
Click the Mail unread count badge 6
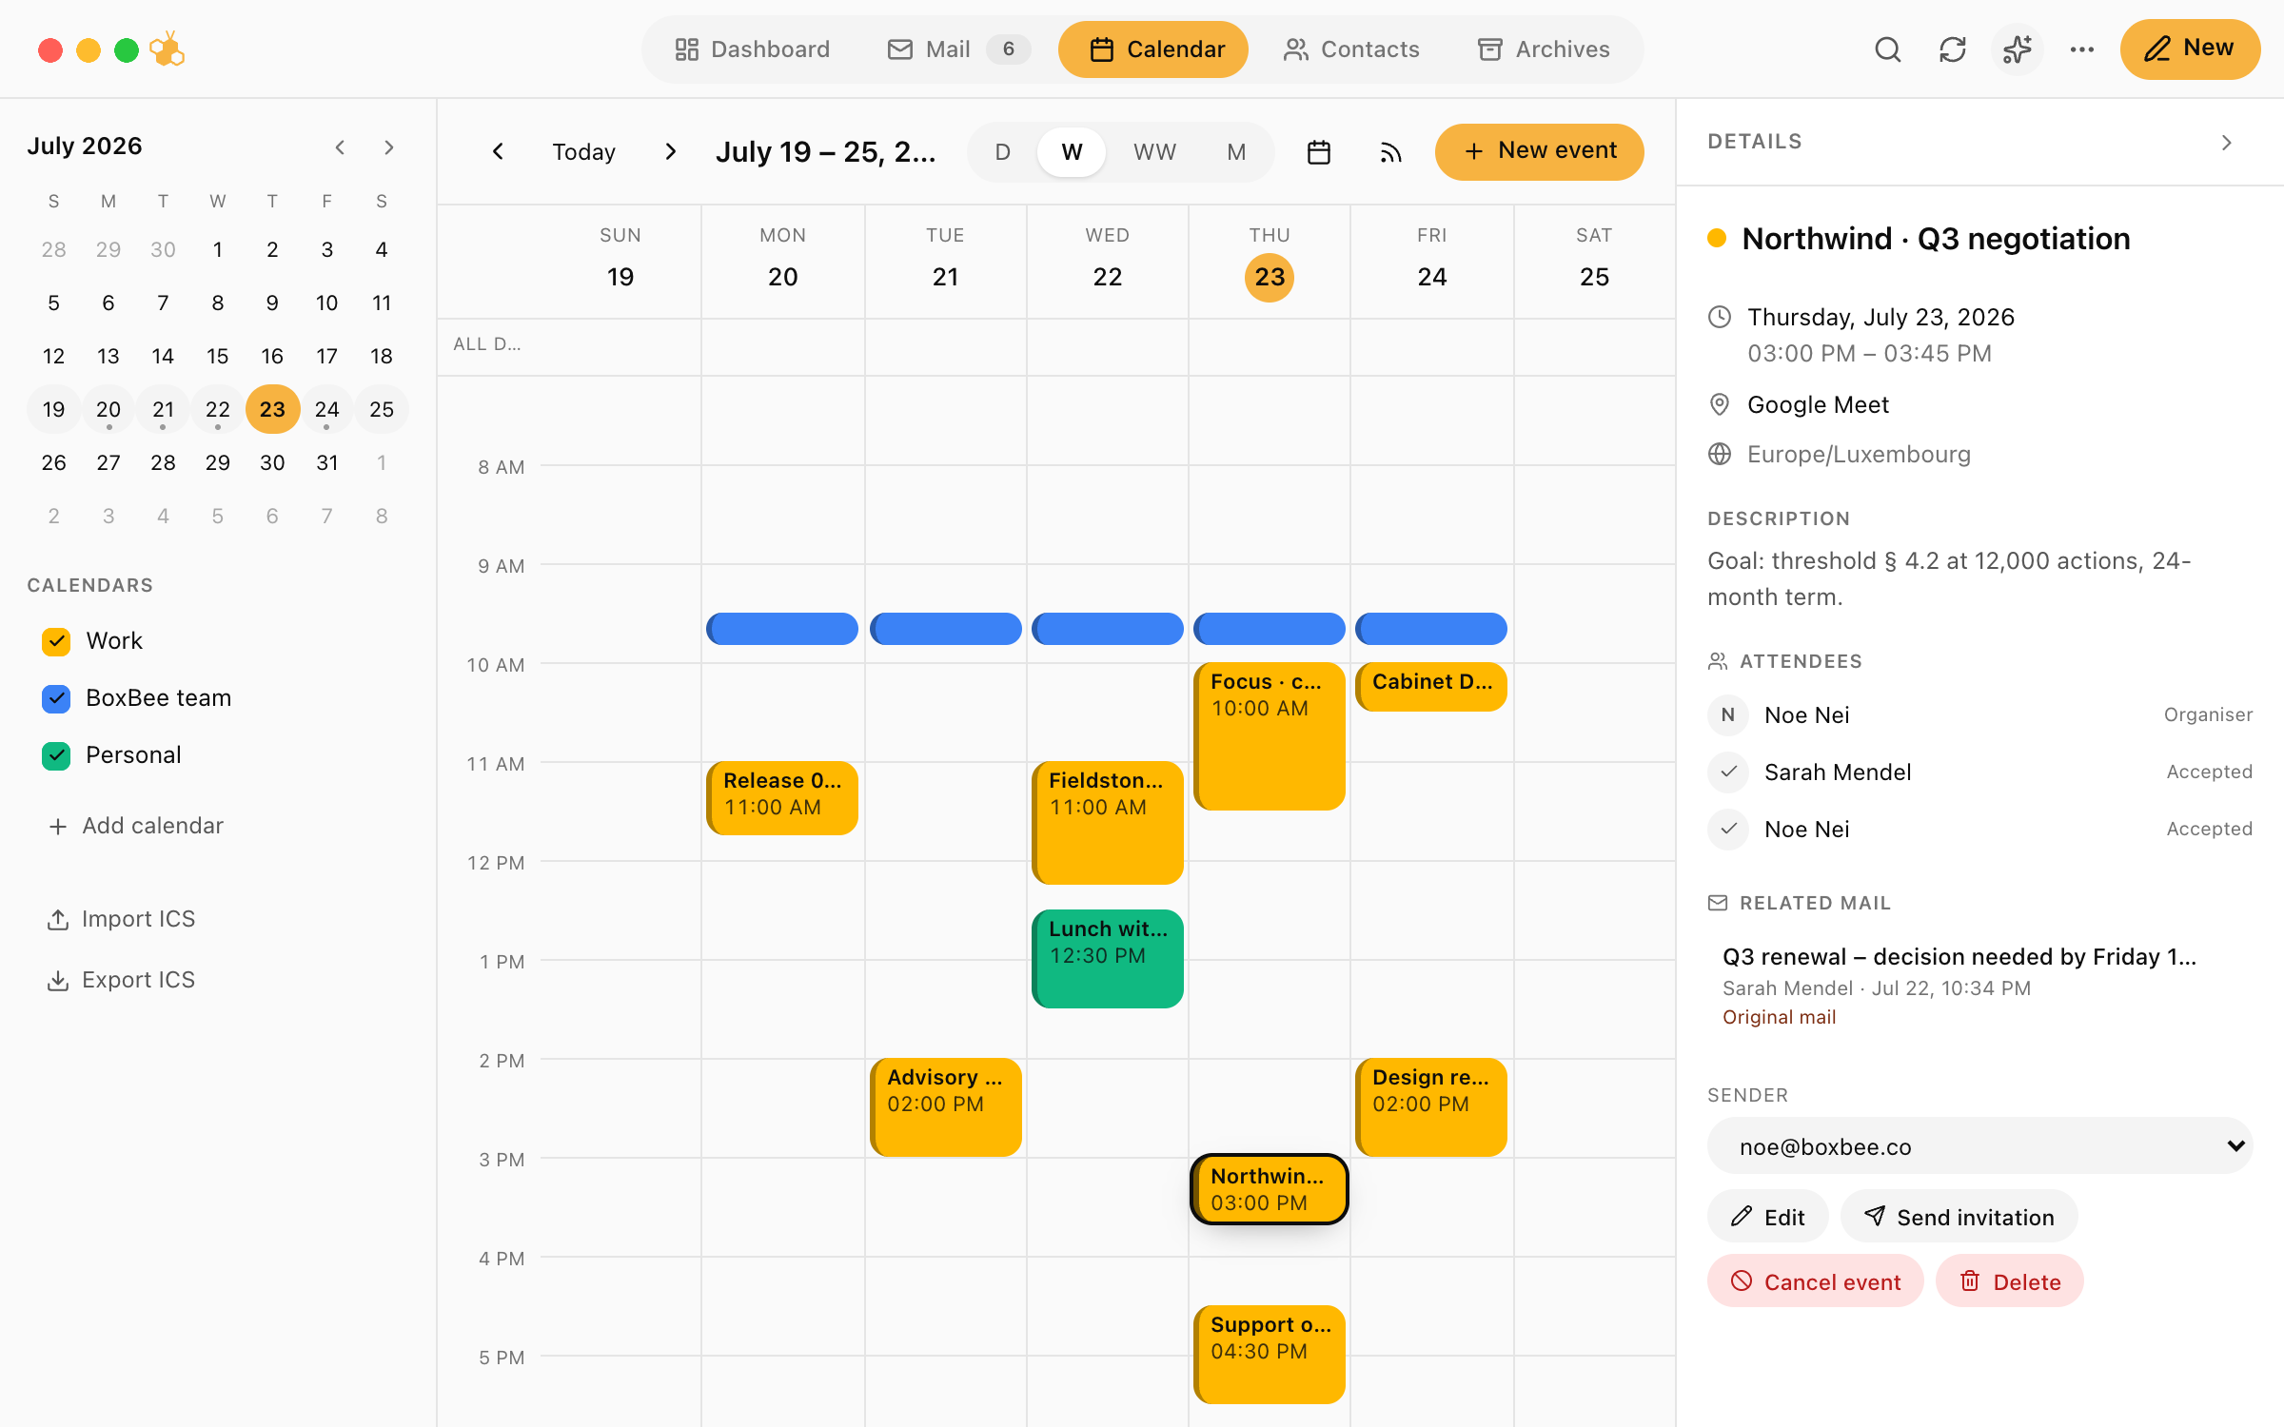(x=1009, y=49)
